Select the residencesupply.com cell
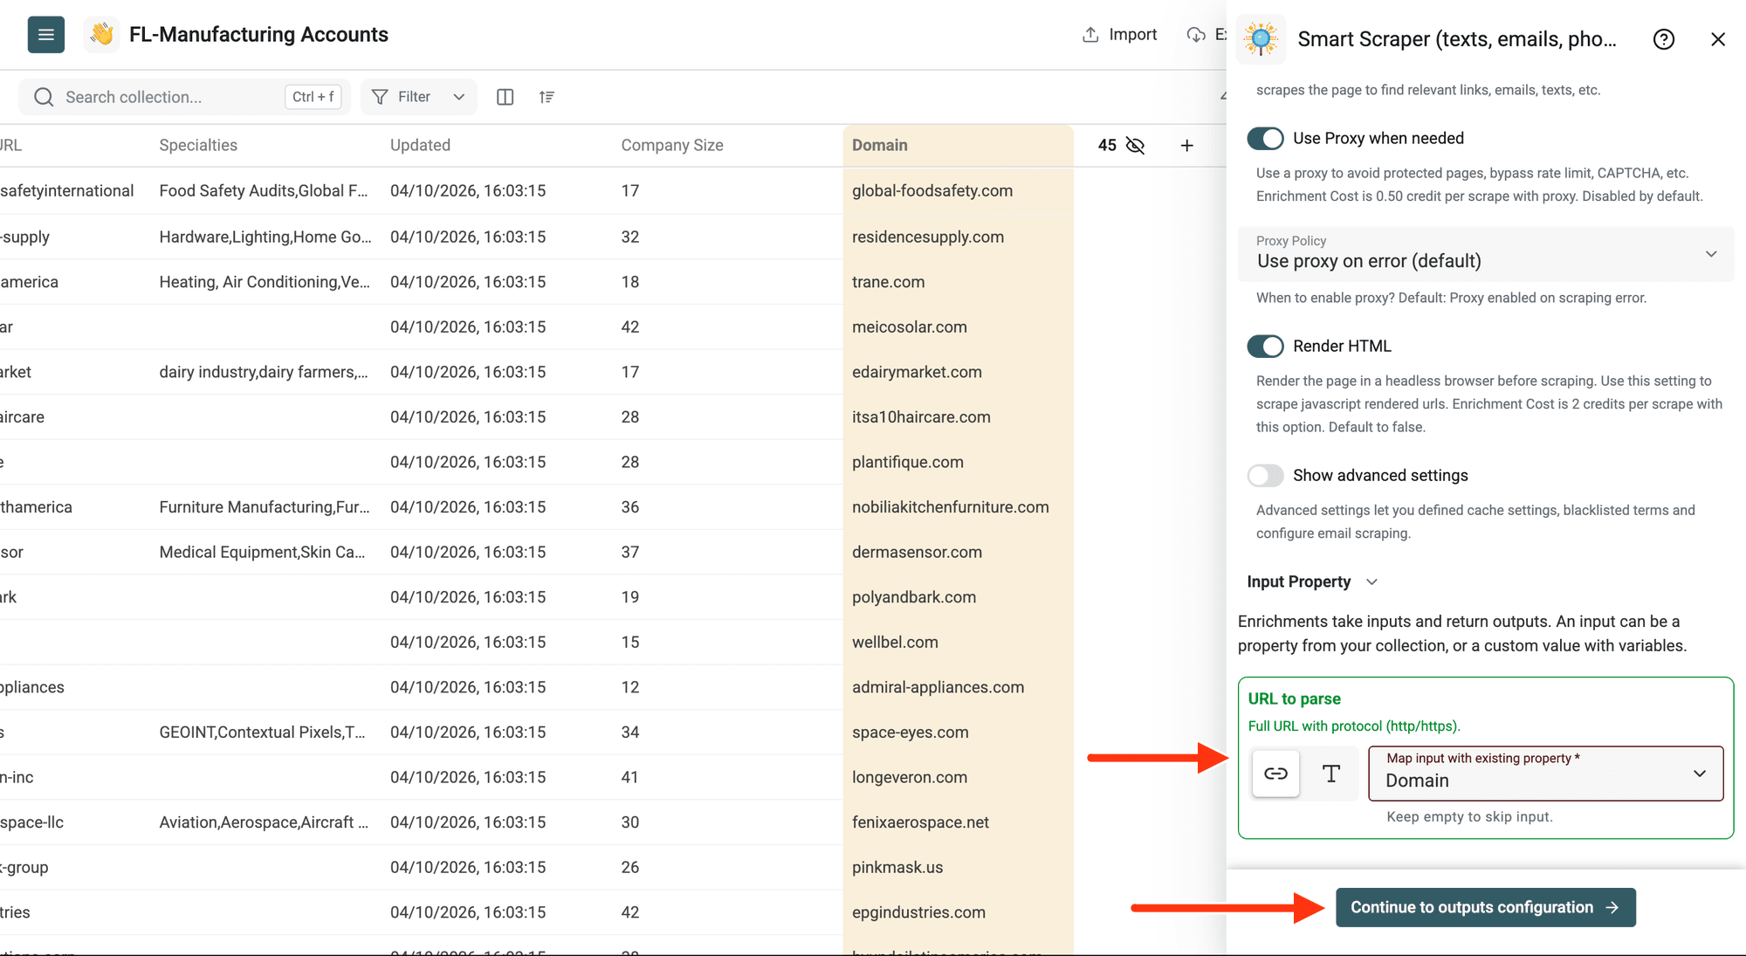The height and width of the screenshot is (956, 1746). click(958, 237)
